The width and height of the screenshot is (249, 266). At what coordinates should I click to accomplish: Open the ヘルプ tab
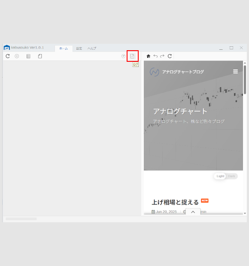click(x=92, y=48)
